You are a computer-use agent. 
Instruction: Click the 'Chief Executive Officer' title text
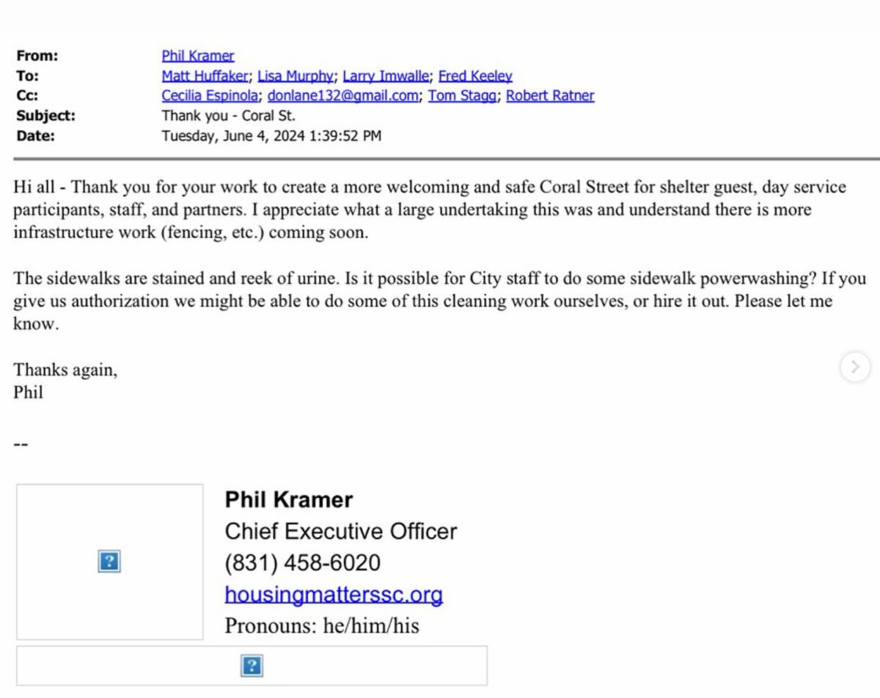click(340, 531)
